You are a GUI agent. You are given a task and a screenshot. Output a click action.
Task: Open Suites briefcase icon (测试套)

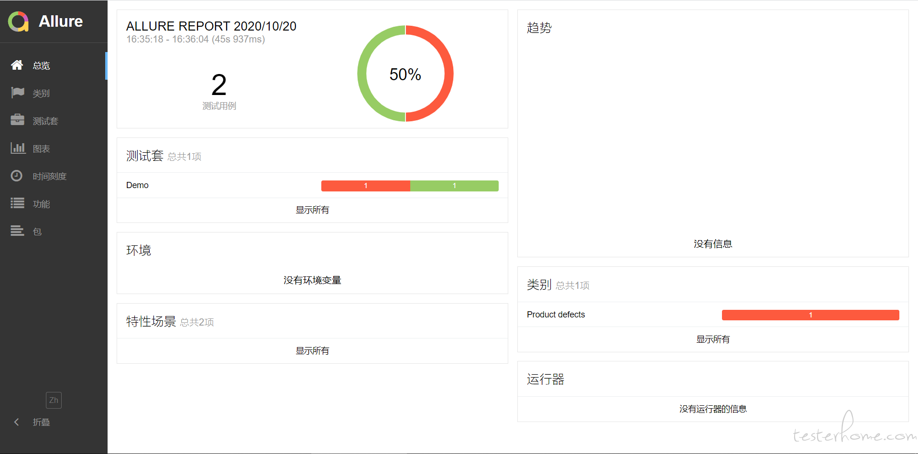pos(18,120)
